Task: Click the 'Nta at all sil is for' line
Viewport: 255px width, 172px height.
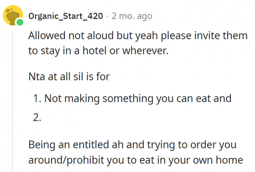Action: click(69, 77)
